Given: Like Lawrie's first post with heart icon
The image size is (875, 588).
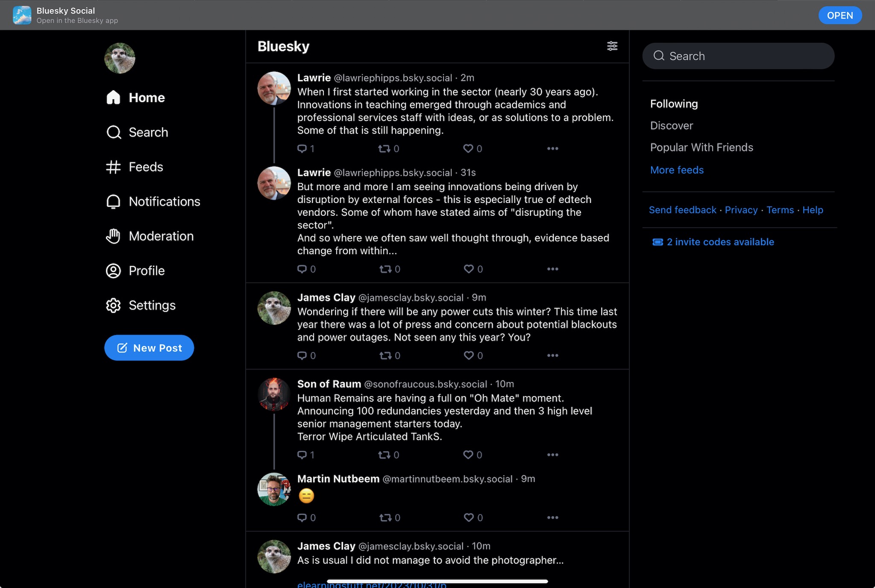Looking at the screenshot, I should [x=468, y=149].
